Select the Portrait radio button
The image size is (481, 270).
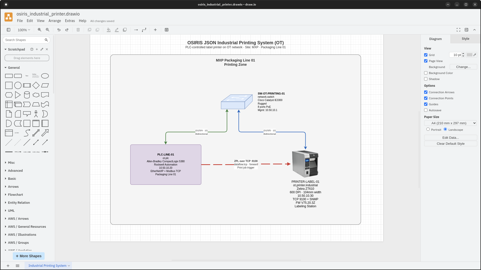tap(428, 129)
